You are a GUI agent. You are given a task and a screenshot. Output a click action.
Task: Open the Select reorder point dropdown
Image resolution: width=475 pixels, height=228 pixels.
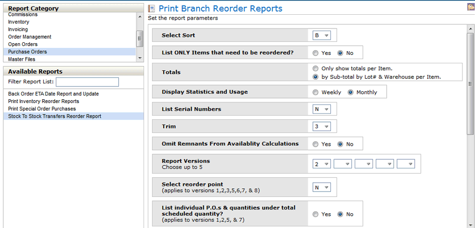[321, 187]
